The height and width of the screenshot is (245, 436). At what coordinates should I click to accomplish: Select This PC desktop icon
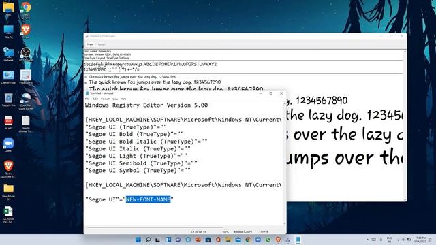point(8,32)
